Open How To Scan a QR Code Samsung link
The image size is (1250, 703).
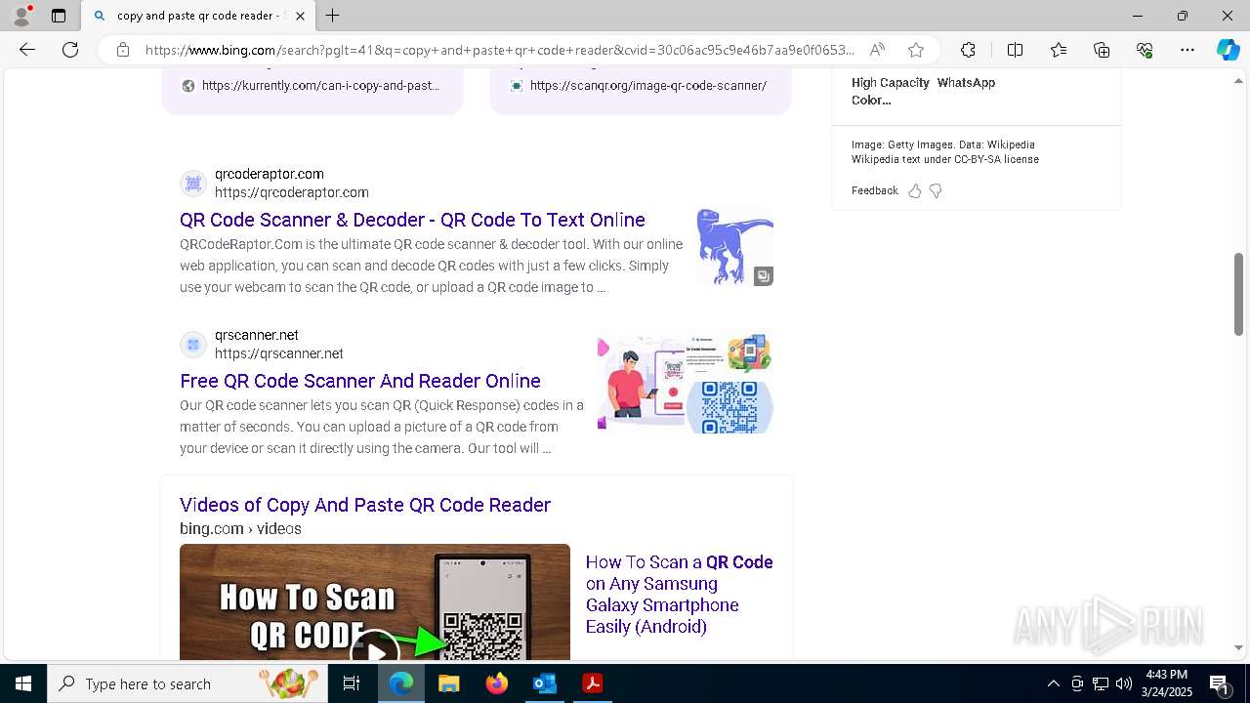680,595
